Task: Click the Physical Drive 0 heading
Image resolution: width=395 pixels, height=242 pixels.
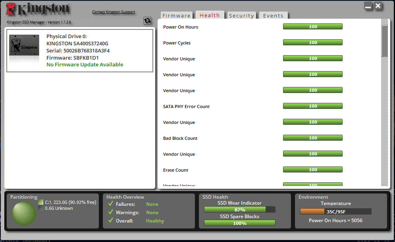Action: point(67,36)
